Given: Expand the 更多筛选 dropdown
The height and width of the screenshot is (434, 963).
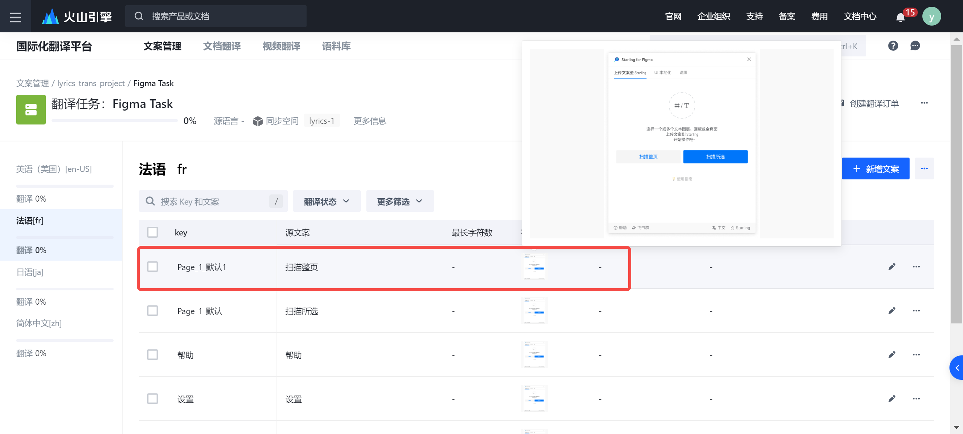Looking at the screenshot, I should coord(399,202).
